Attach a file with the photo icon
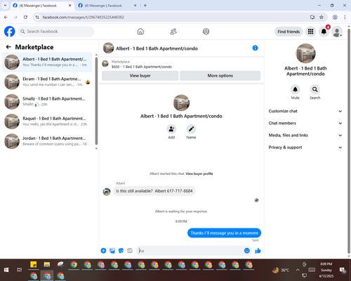This screenshot has width=351, height=281. tap(112, 251)
